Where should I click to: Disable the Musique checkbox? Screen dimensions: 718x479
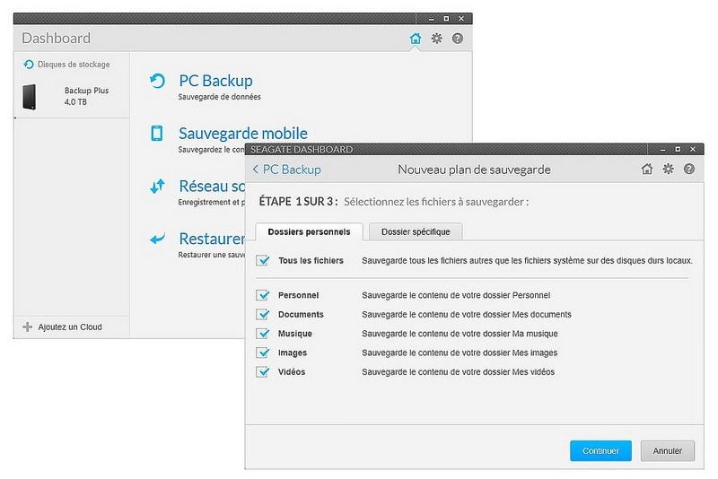click(263, 334)
